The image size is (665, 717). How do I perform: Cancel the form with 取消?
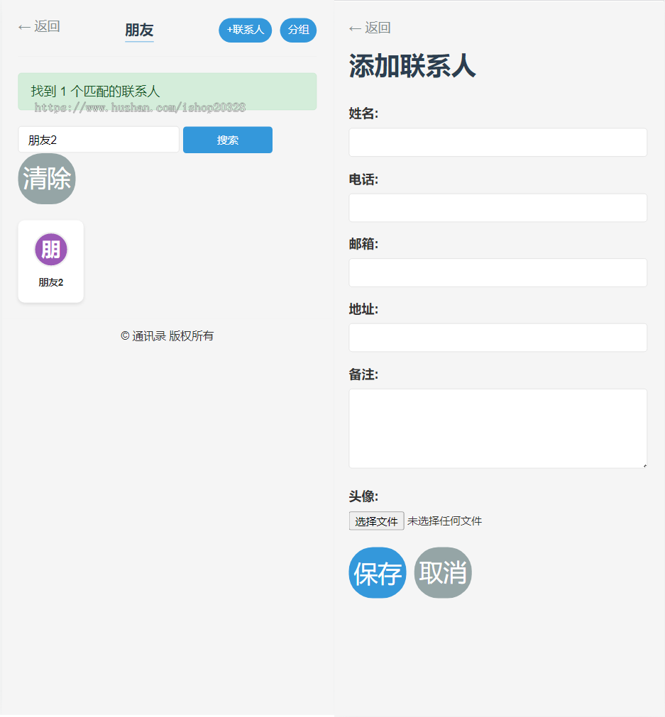[443, 572]
